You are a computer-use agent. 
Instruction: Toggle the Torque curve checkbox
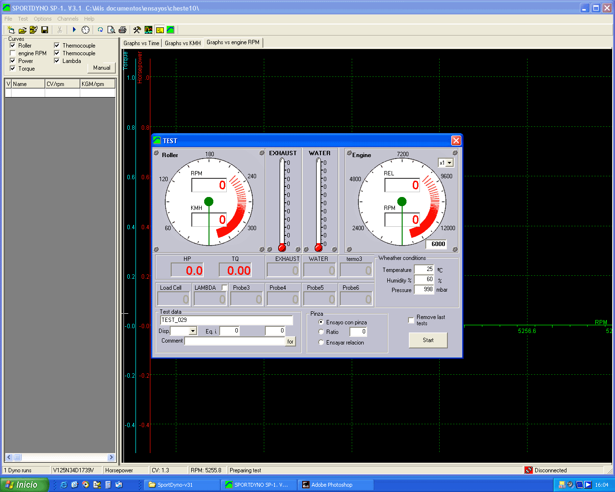(12, 69)
